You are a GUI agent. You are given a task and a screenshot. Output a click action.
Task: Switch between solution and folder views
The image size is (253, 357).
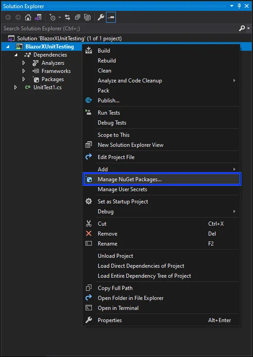click(38, 17)
